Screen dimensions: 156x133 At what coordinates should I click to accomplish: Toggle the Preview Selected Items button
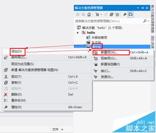(x=130, y=14)
